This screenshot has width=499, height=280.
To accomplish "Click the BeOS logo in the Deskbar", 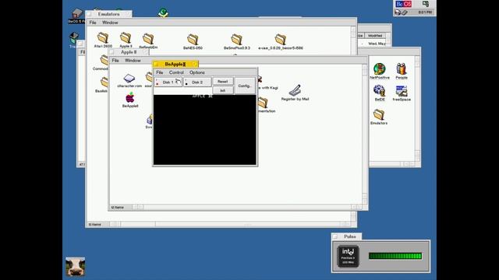I will 403,4.
